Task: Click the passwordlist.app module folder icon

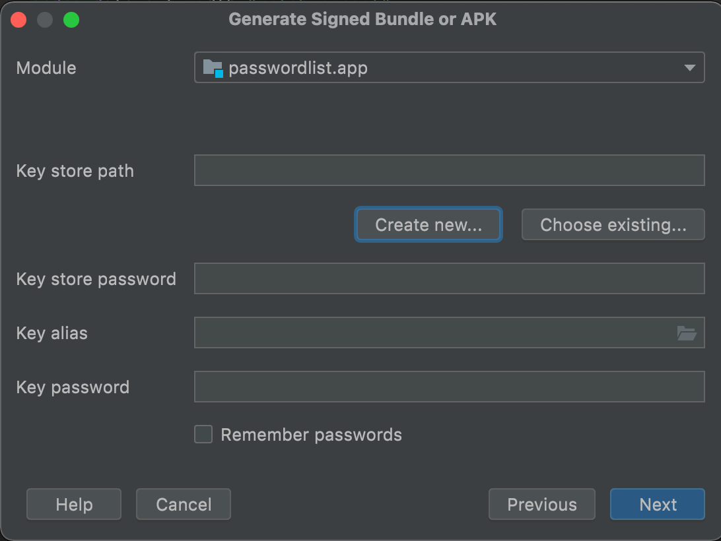Action: (213, 68)
